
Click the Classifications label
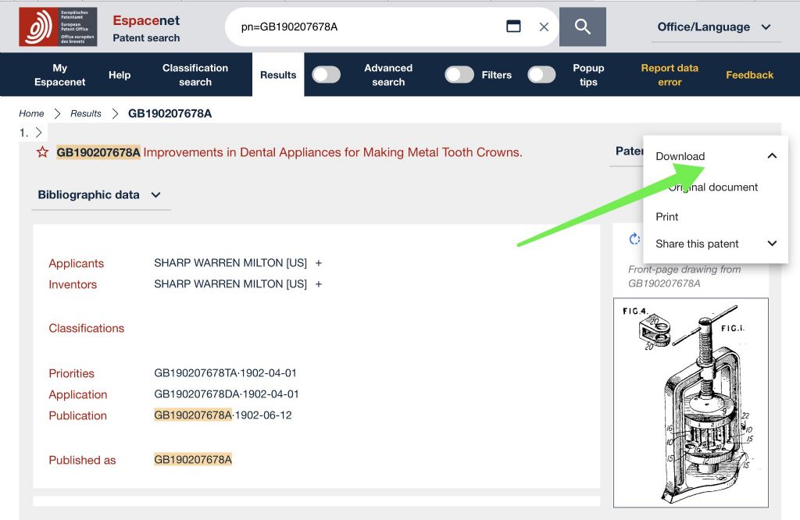[x=87, y=328]
